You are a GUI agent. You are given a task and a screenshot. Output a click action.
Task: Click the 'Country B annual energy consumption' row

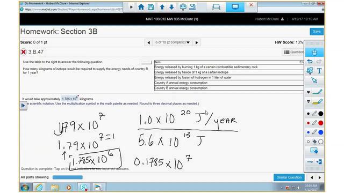coord(229,88)
